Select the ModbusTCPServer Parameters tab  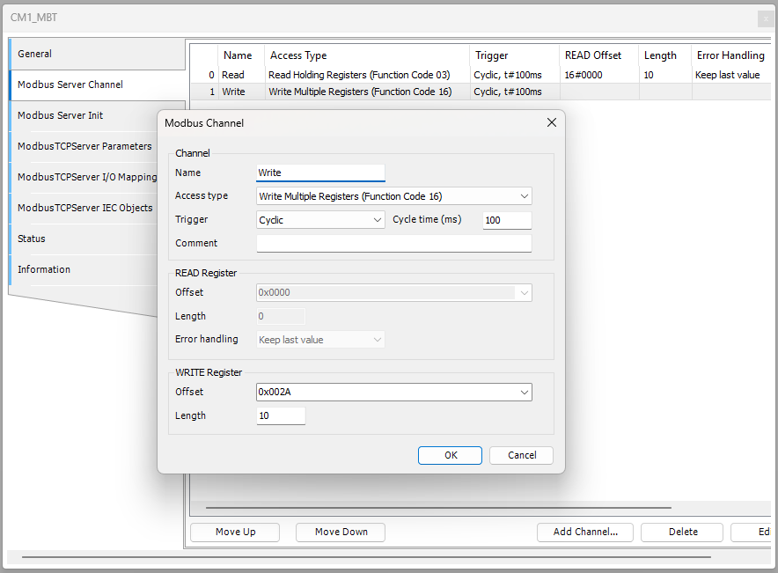84,146
